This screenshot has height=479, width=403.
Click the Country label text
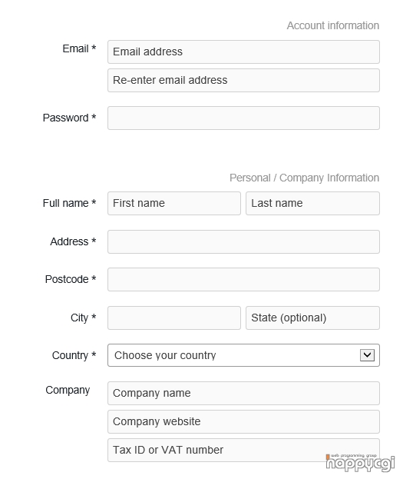(74, 355)
